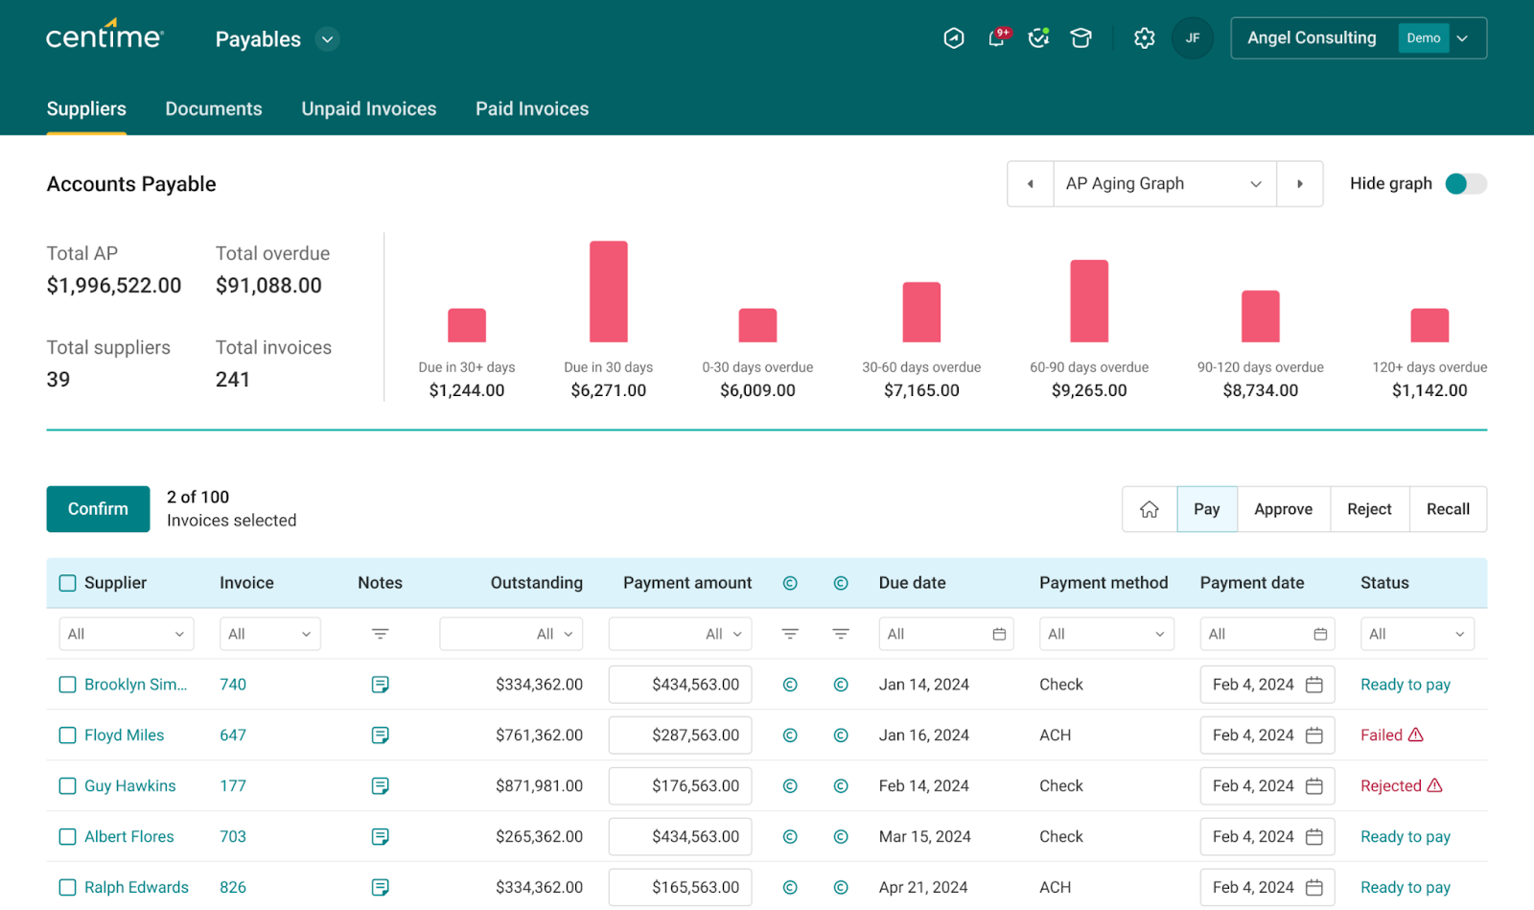
Task: Open the Albert Flores supplier link
Action: click(129, 837)
